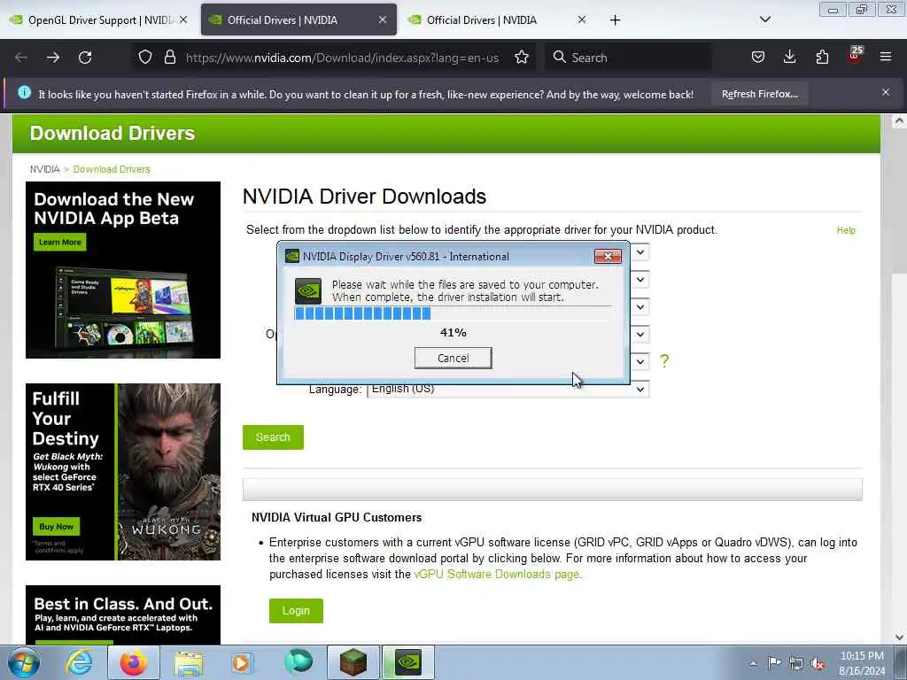Click Buy Now on Black Myth Wukong ad
The image size is (907, 680).
coord(56,527)
